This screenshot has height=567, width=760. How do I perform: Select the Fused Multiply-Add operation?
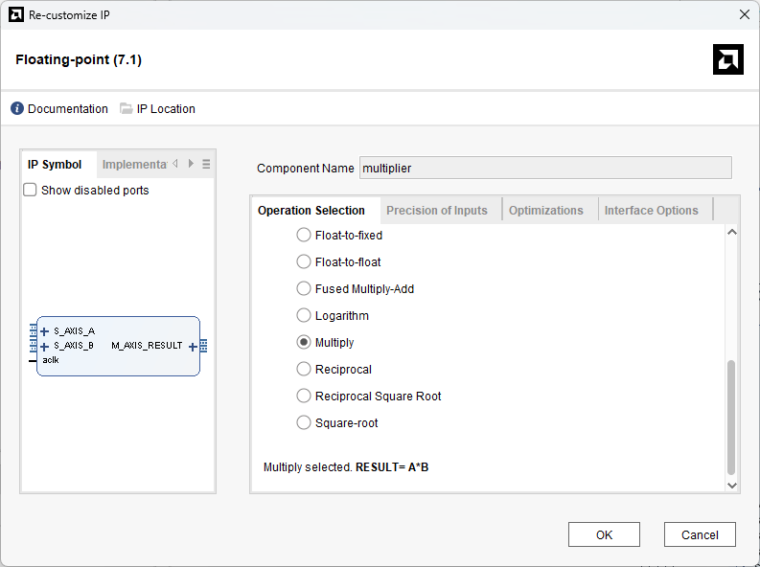click(x=304, y=289)
